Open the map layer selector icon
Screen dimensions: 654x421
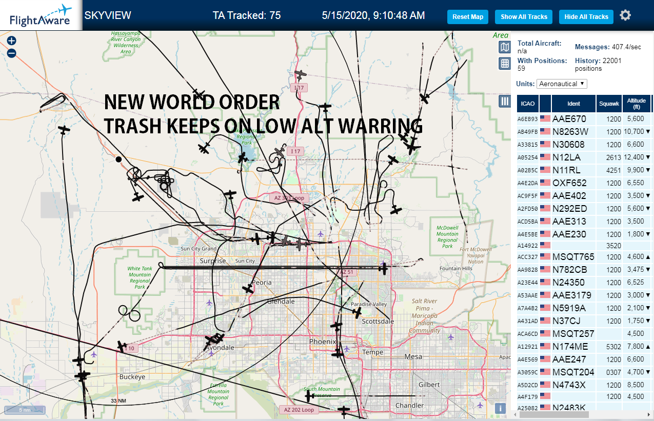505,47
